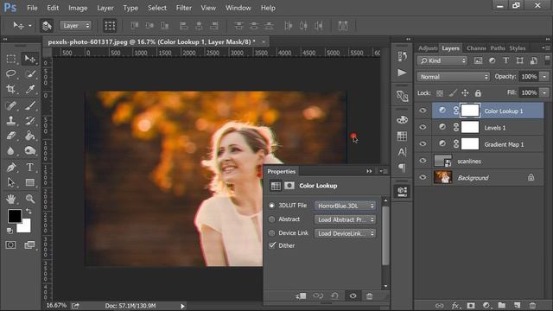The height and width of the screenshot is (311, 553).
Task: Switch to the Channels tab
Action: point(476,48)
